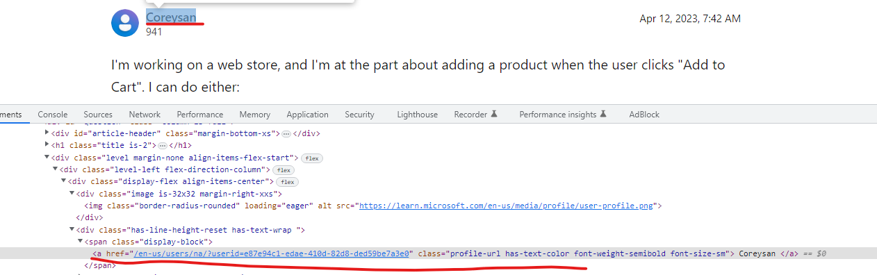
Task: Click the Coreysan user avatar icon
Action: click(124, 23)
